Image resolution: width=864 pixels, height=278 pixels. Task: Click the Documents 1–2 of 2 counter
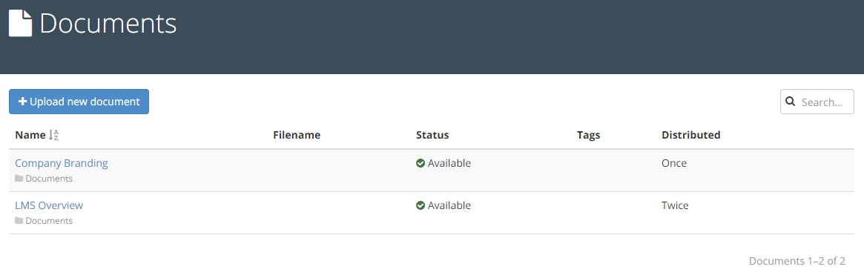[x=797, y=261]
